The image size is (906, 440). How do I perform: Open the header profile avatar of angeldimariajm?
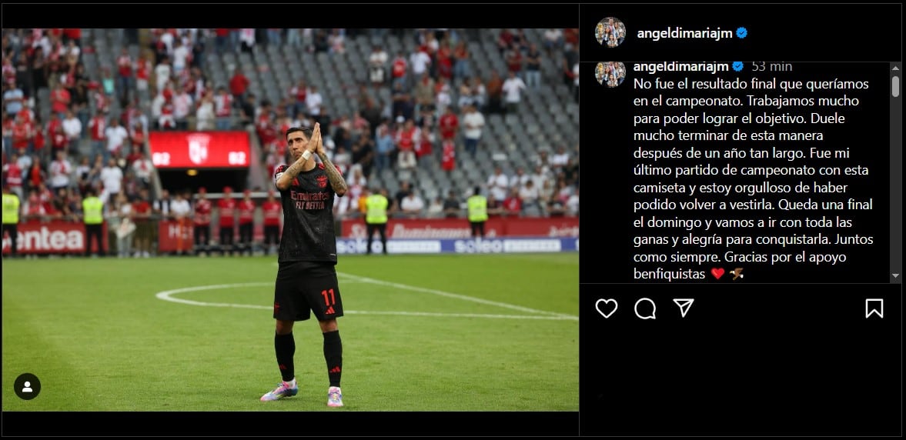[610, 32]
